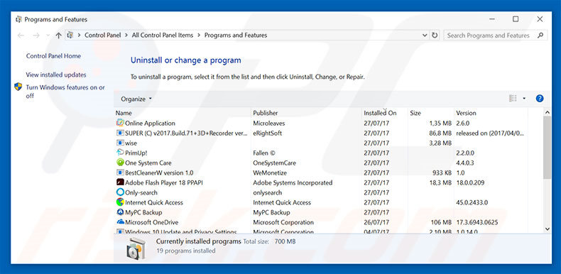The image size is (561, 274).
Task: Select the MyPC Backup entry name
Action: [x=143, y=212]
